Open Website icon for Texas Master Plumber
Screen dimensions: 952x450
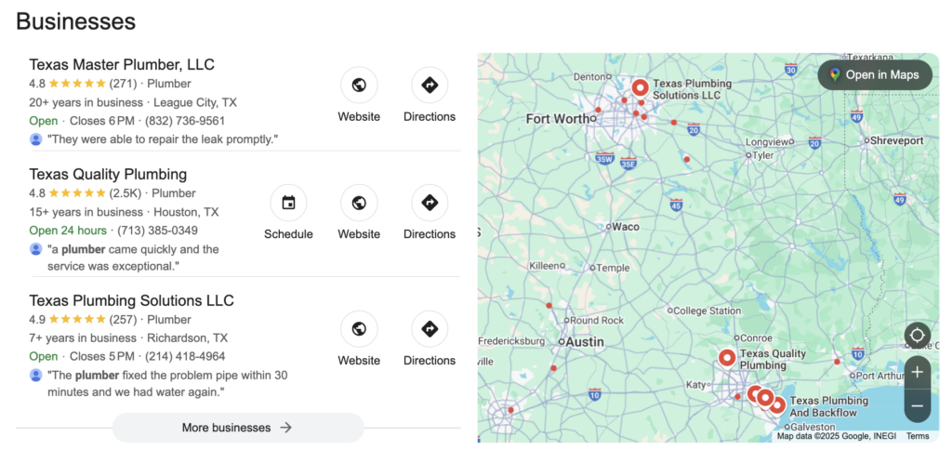[x=359, y=85]
